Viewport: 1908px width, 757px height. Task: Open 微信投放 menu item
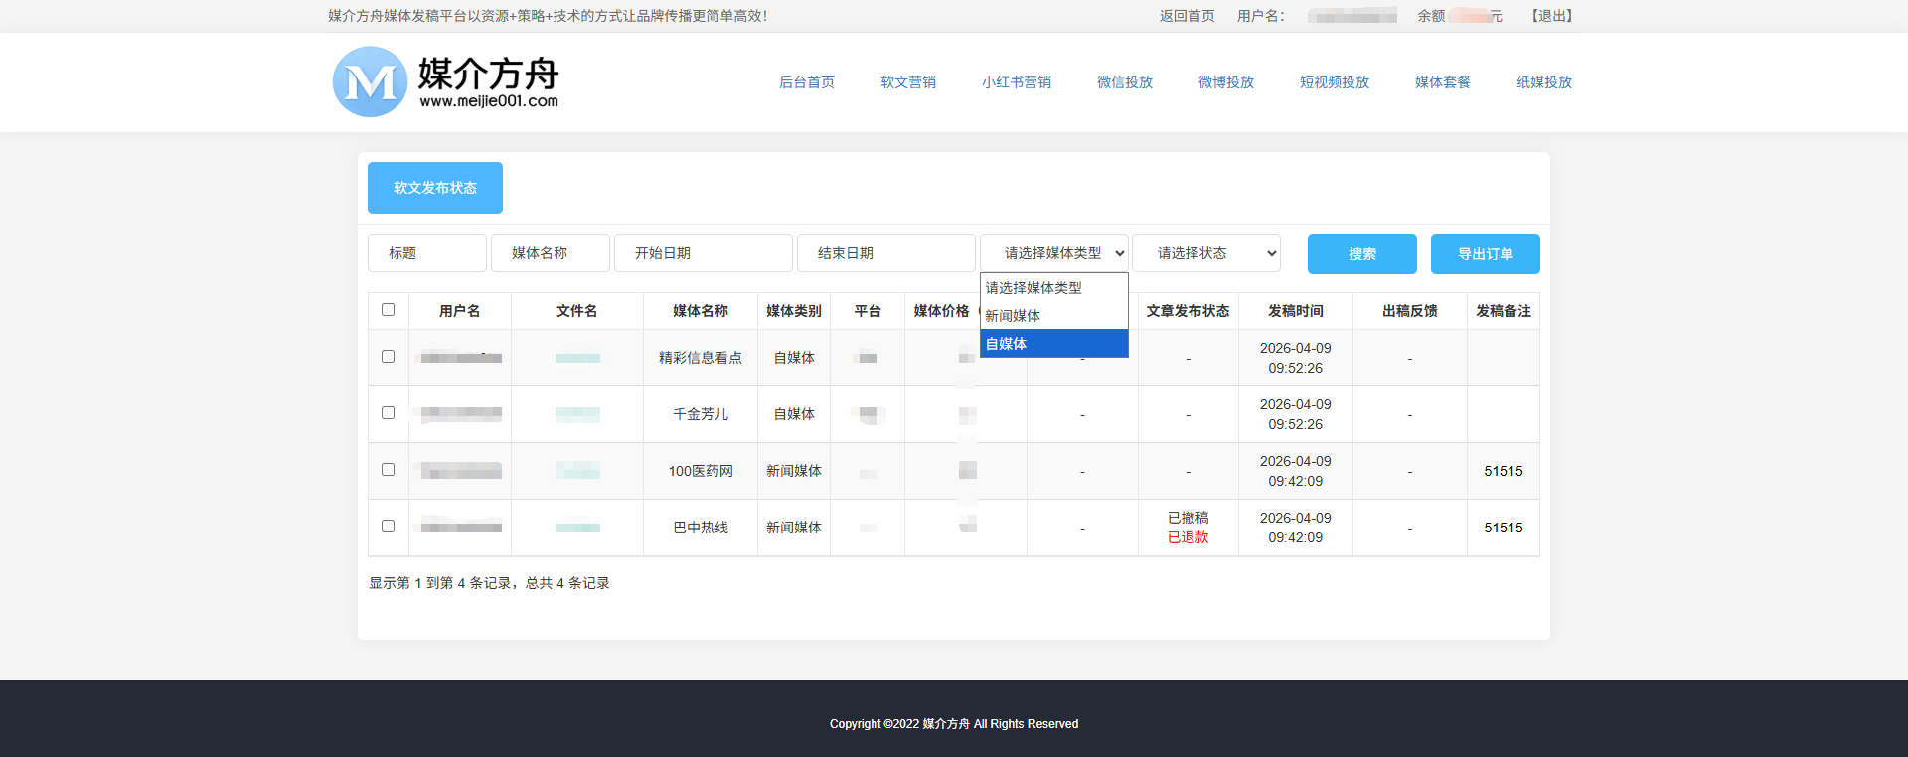[1124, 82]
